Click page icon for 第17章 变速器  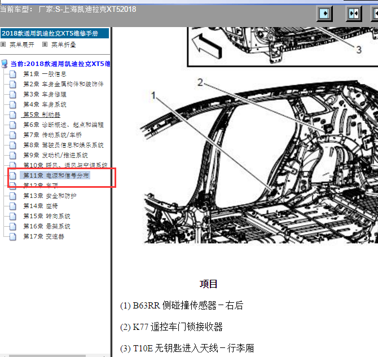[x=13, y=236]
